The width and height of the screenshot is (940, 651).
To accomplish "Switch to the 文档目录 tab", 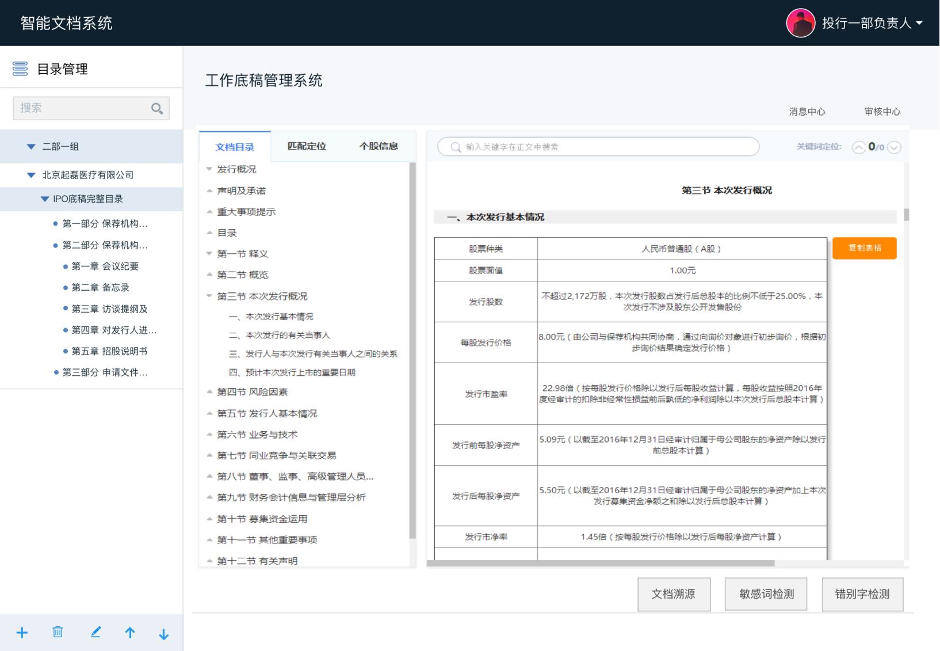I will click(x=235, y=147).
